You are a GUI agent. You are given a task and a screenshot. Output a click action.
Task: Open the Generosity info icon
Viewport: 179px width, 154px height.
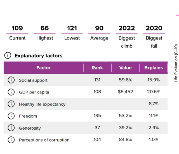[11, 128]
